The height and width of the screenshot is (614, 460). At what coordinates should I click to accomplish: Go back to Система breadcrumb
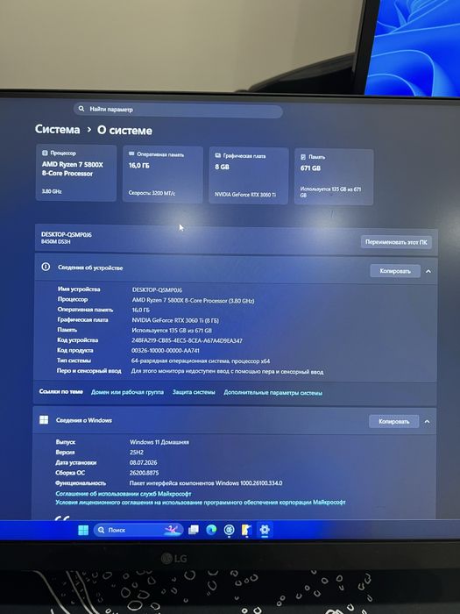pos(58,129)
